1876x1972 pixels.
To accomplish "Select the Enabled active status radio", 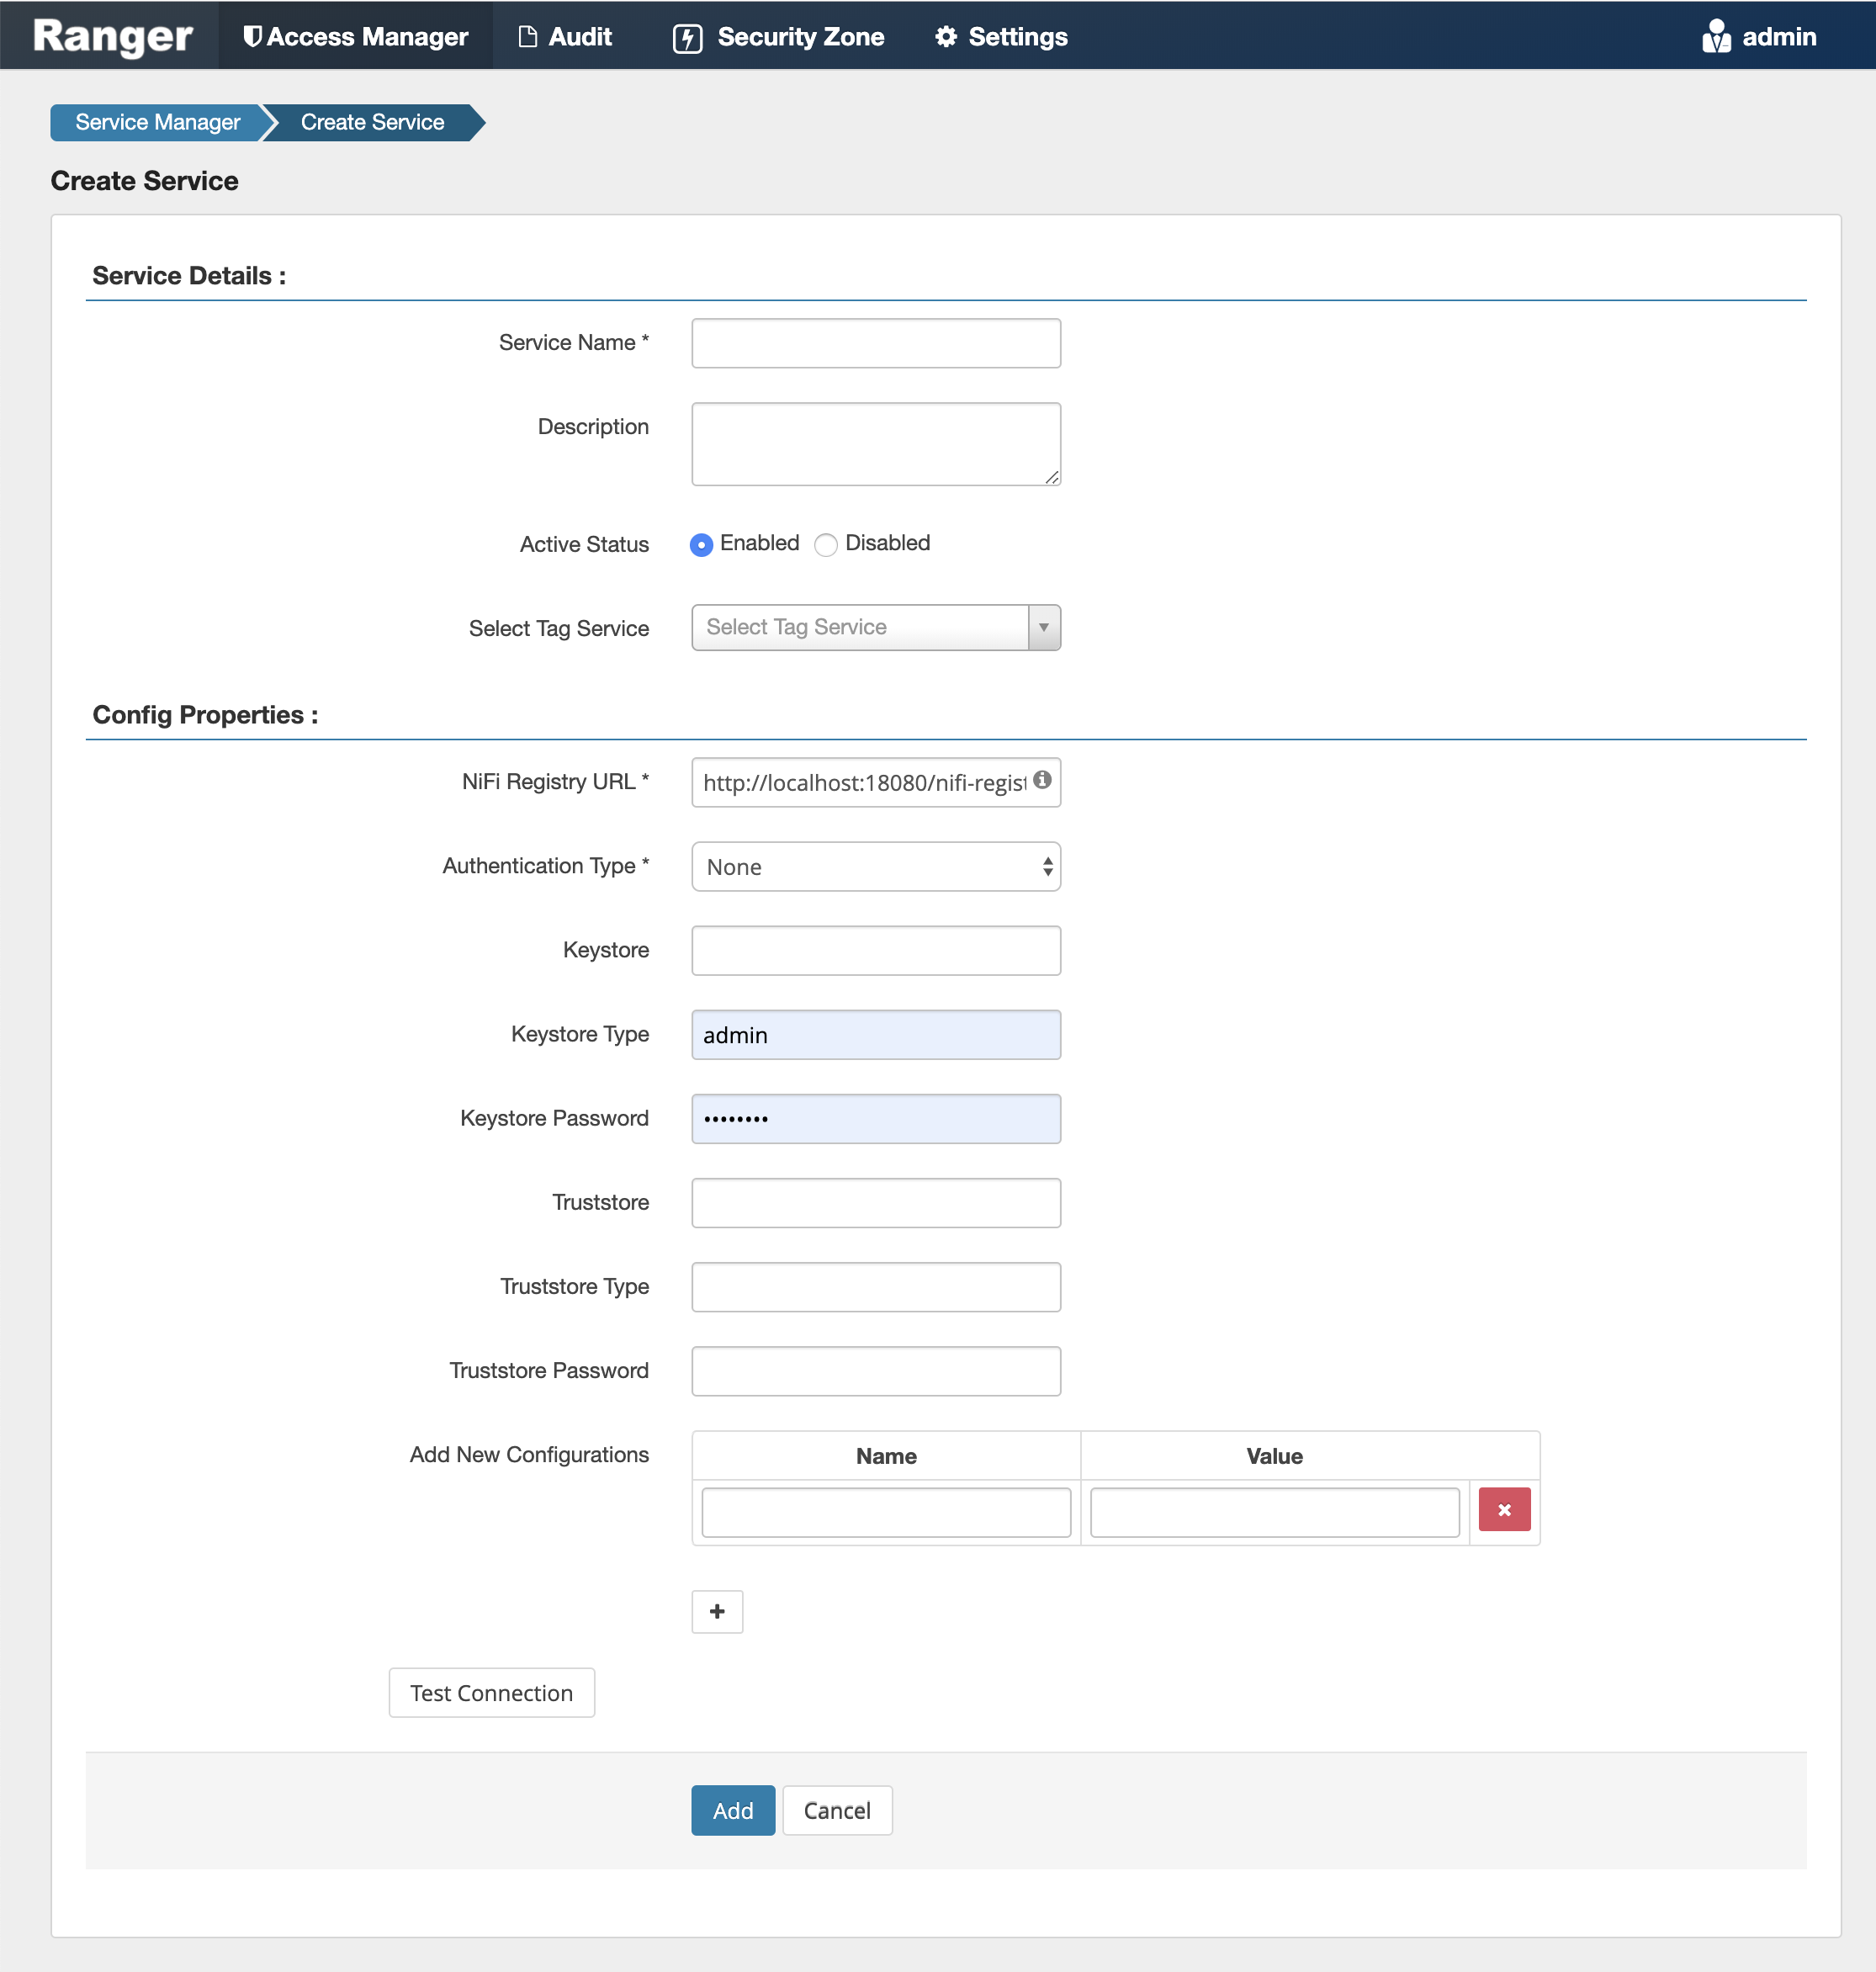I will 701,545.
